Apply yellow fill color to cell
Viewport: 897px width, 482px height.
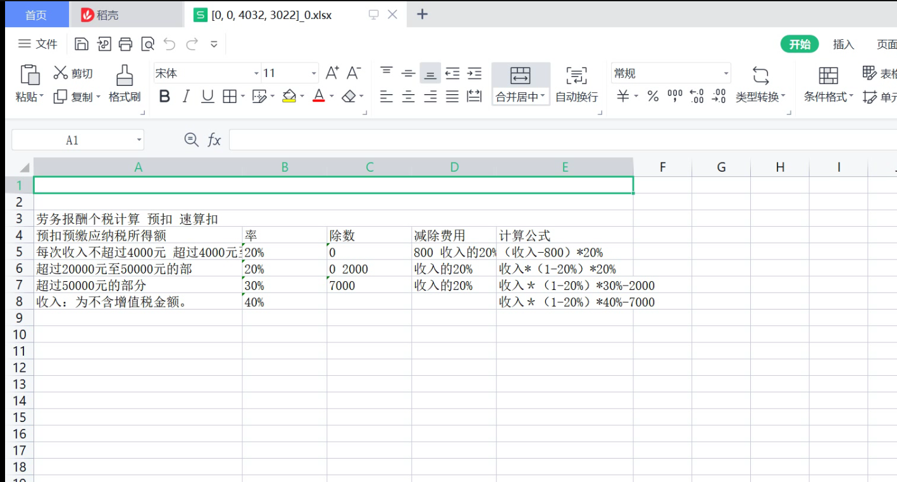[x=289, y=96]
